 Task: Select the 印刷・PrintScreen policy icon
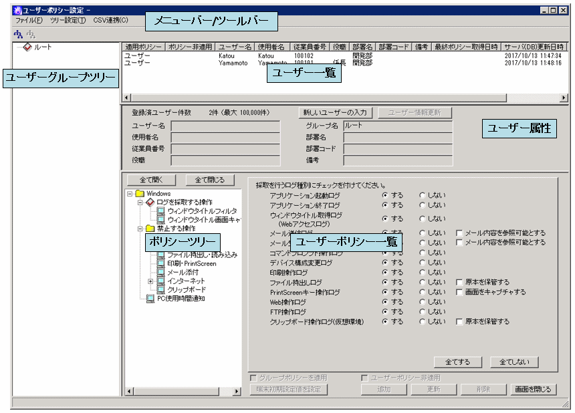tap(160, 263)
